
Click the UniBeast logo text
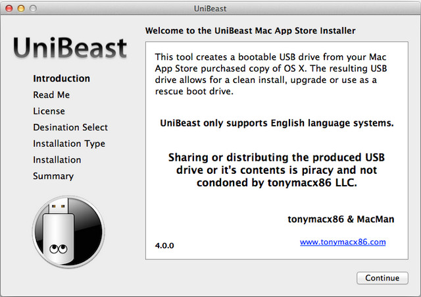coord(70,48)
